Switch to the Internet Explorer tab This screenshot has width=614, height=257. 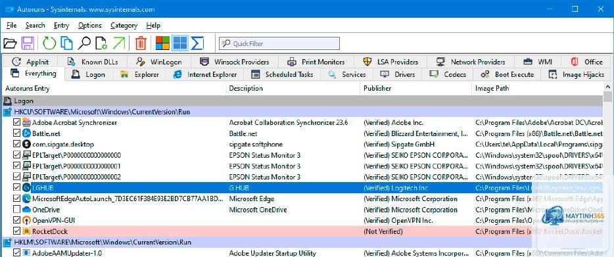[205, 74]
